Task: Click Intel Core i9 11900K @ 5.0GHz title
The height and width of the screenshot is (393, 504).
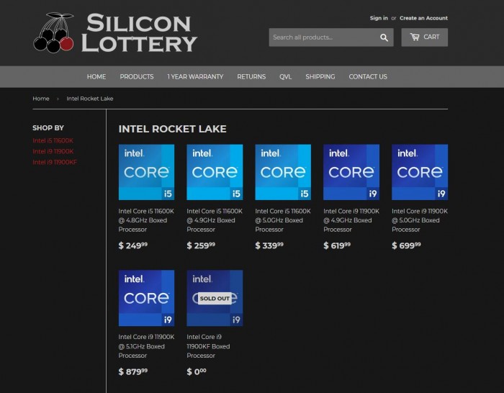Action: click(x=420, y=220)
